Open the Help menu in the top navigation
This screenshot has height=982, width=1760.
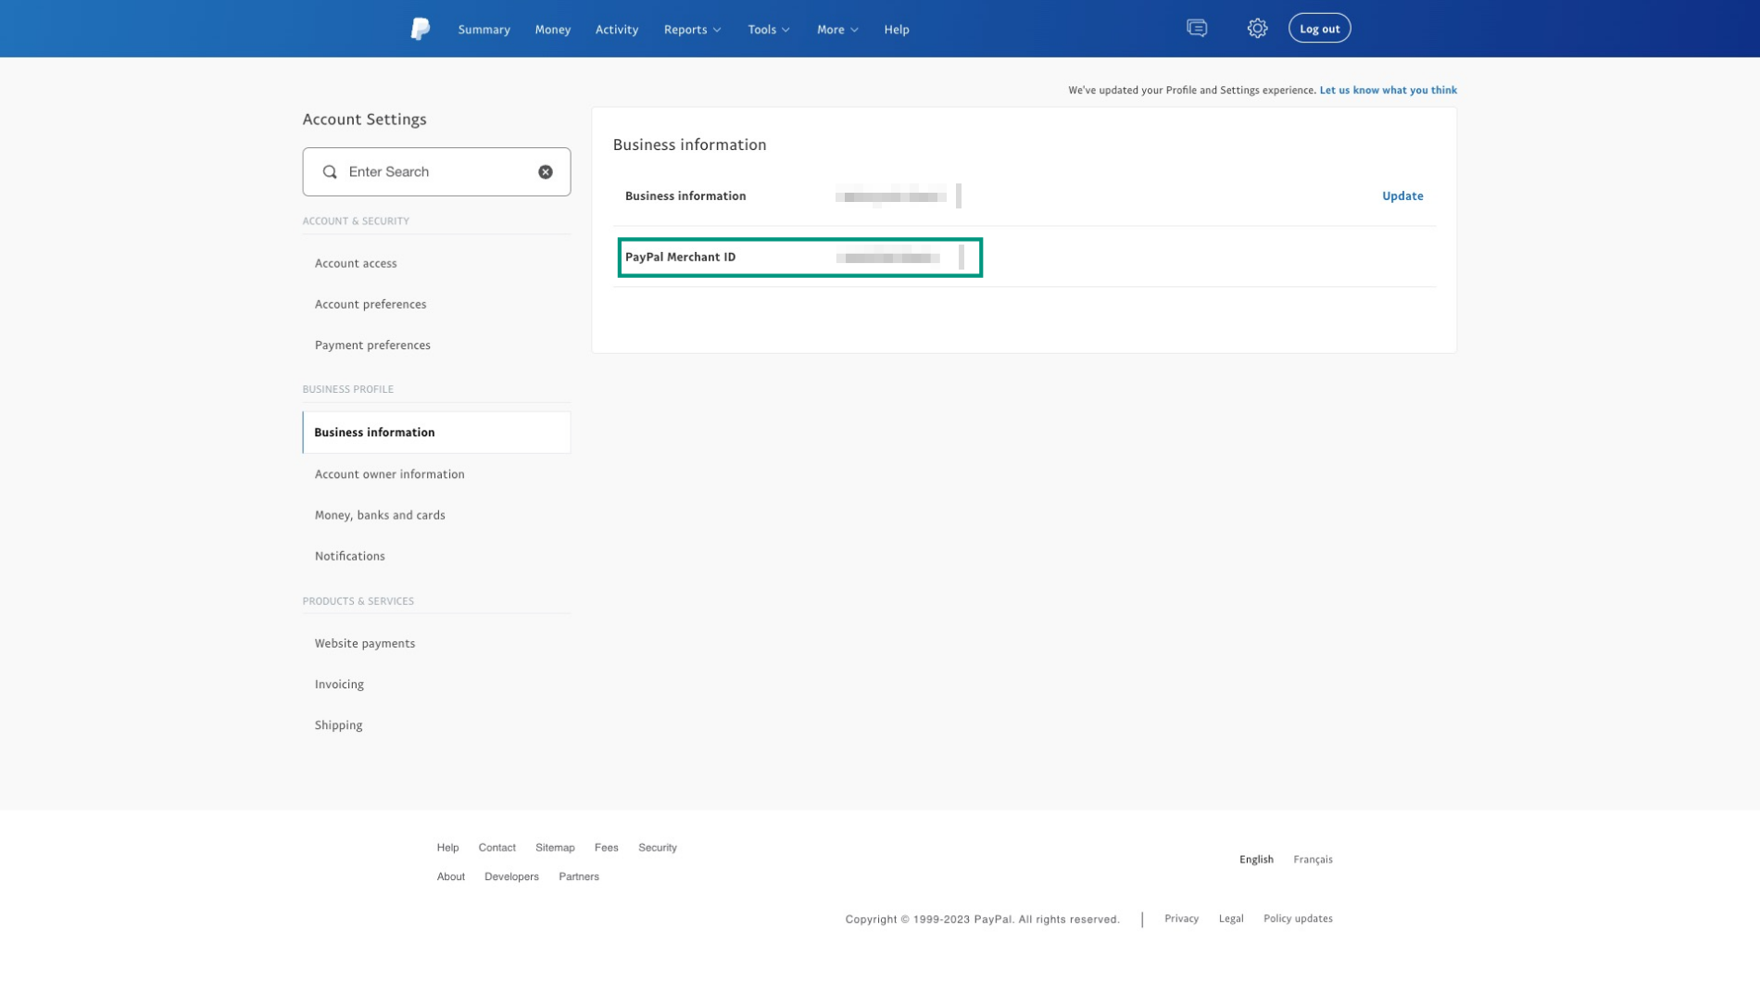point(897,30)
